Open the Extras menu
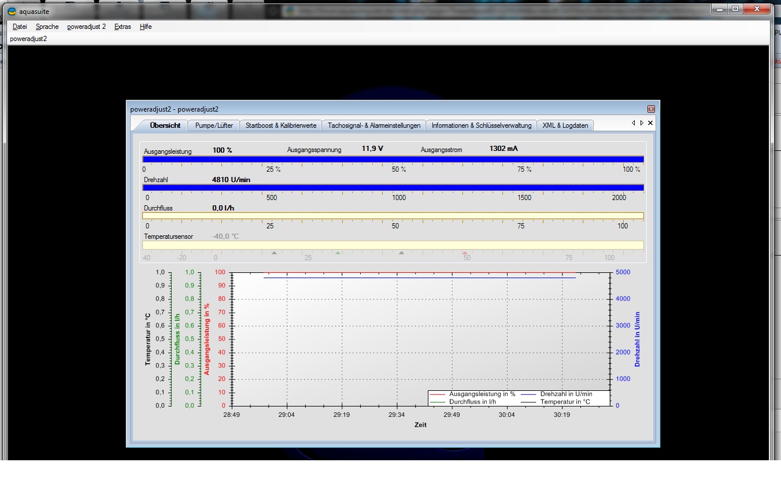This screenshot has height=499, width=781. (x=123, y=27)
